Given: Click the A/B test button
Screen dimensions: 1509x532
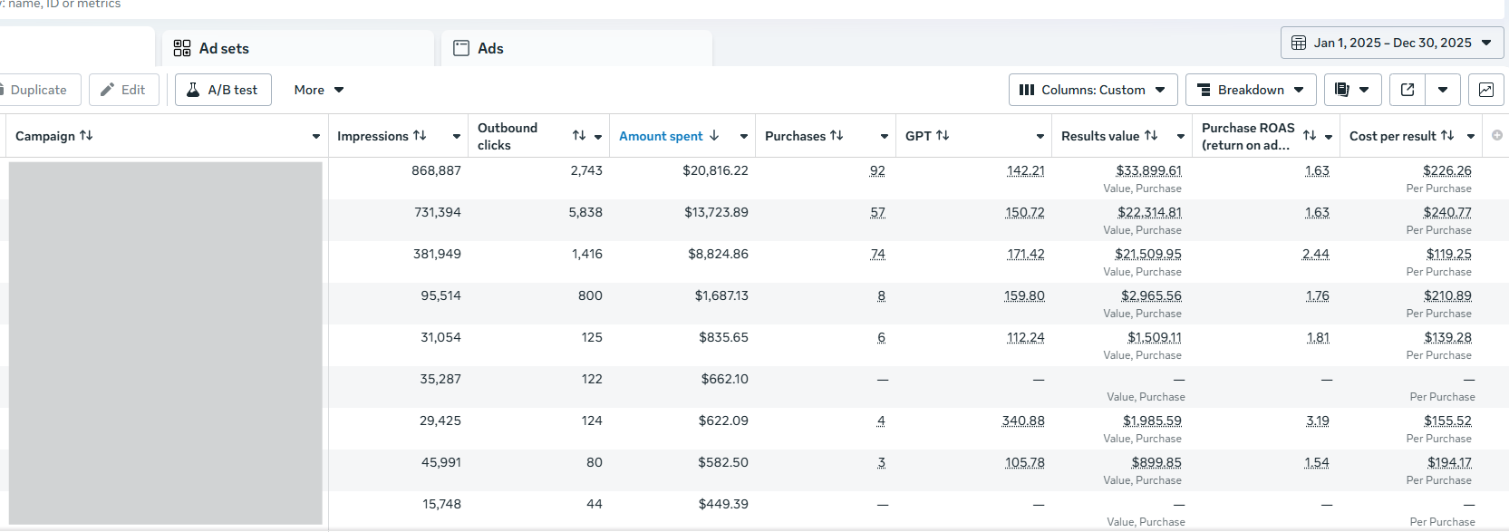Looking at the screenshot, I should pyautogui.click(x=223, y=90).
